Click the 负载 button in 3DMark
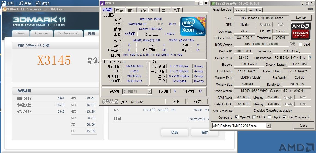This screenshot has width=316, height=153. click(x=174, y=132)
